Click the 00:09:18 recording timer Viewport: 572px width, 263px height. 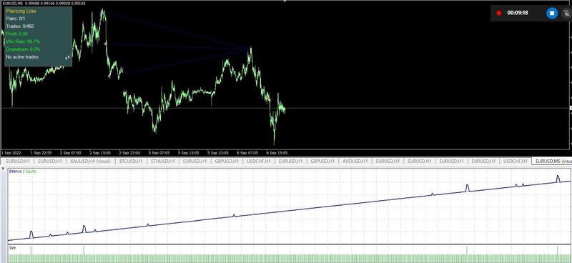[x=517, y=13]
